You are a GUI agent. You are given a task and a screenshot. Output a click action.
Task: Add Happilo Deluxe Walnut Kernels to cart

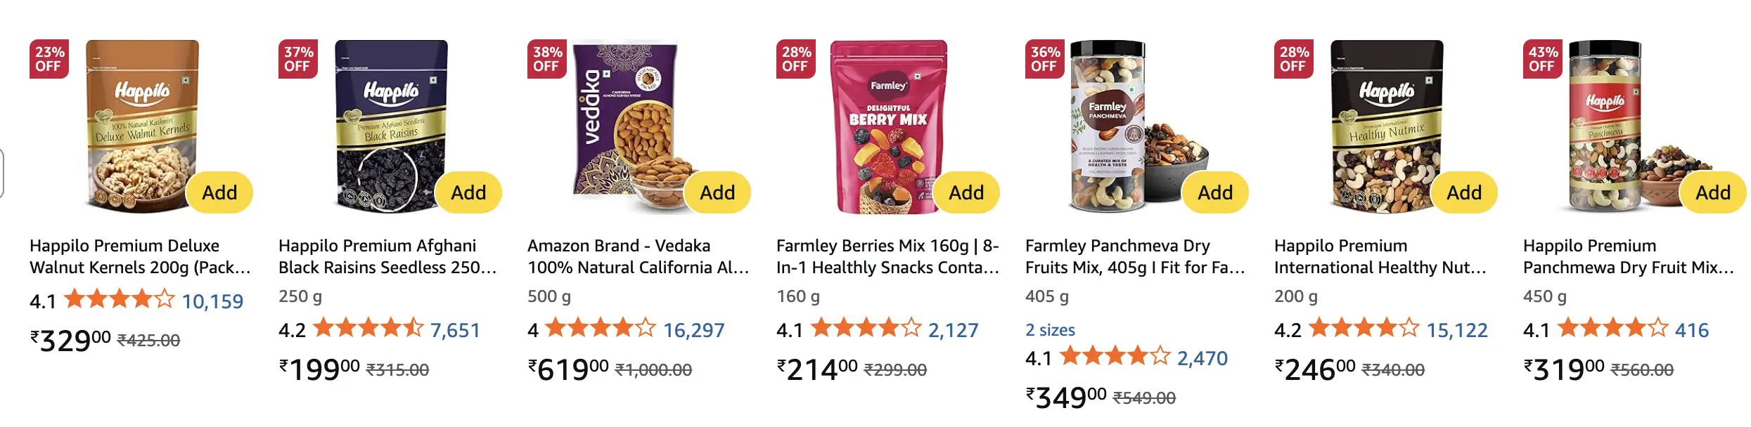pos(219,191)
